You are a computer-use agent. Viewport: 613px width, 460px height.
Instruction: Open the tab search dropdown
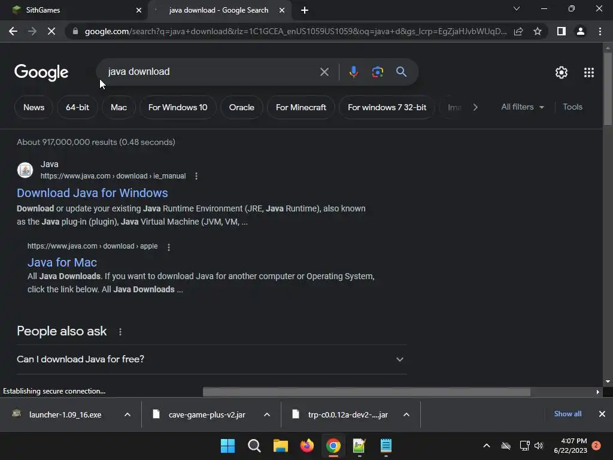point(517,8)
